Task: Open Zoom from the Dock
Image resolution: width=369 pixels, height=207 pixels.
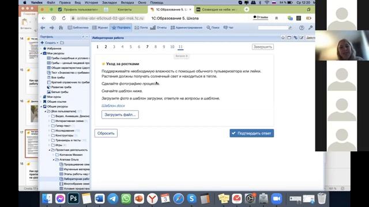Action: tap(277, 199)
